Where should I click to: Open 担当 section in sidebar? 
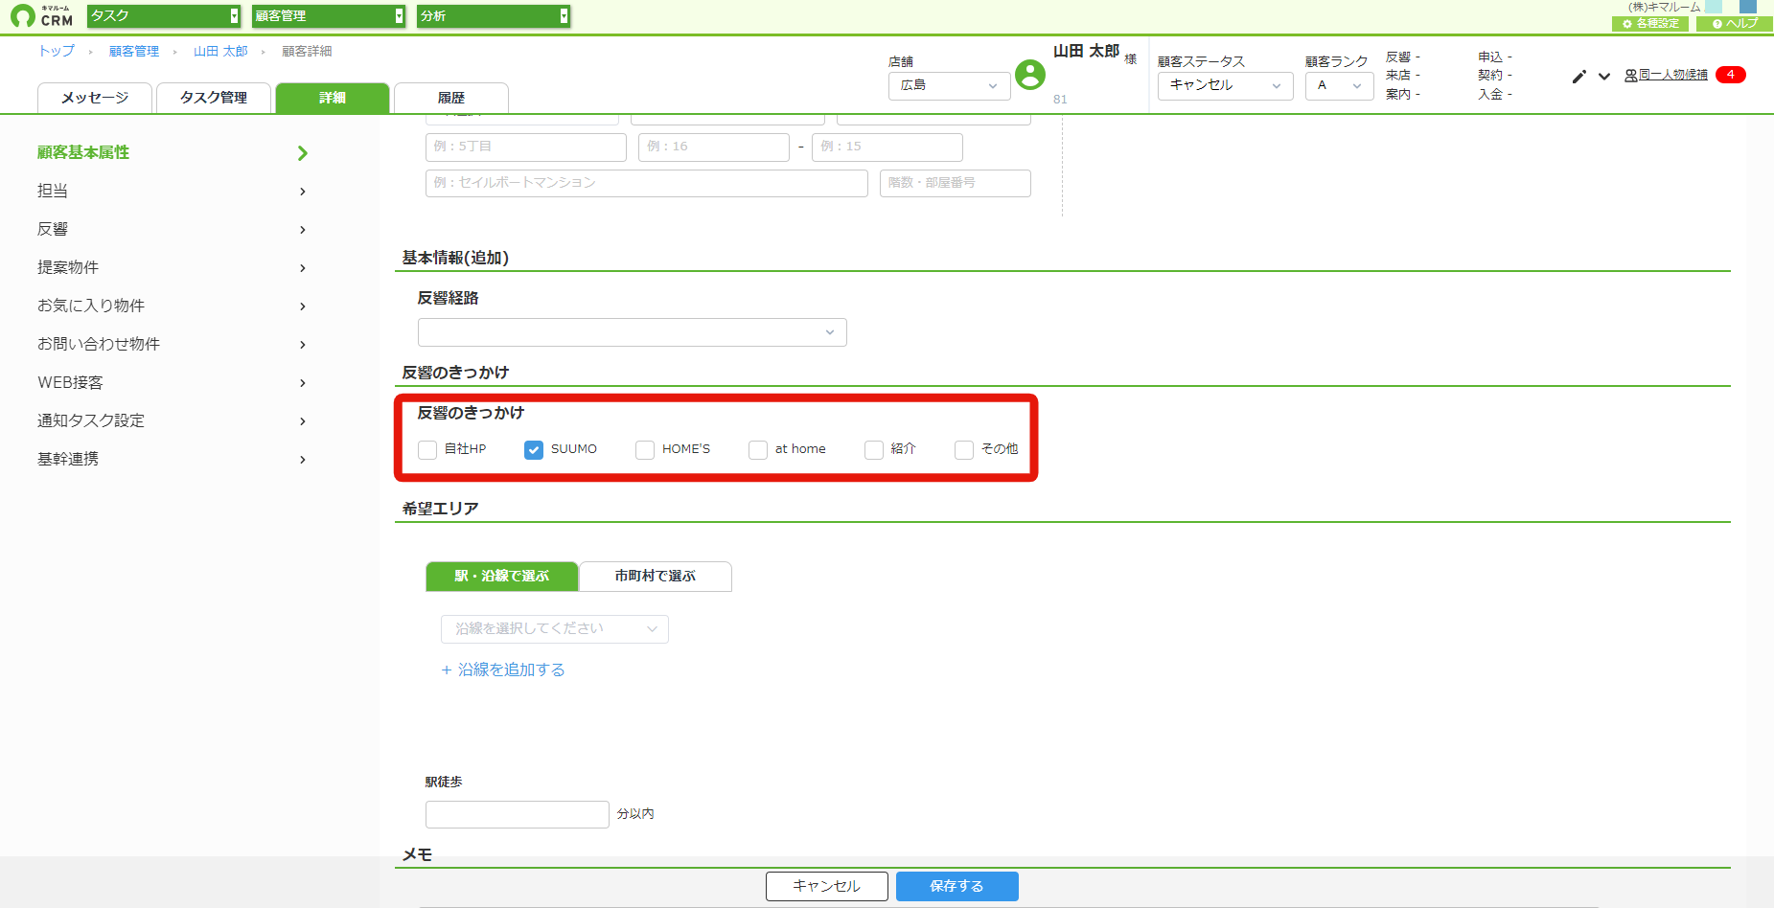[x=53, y=191]
